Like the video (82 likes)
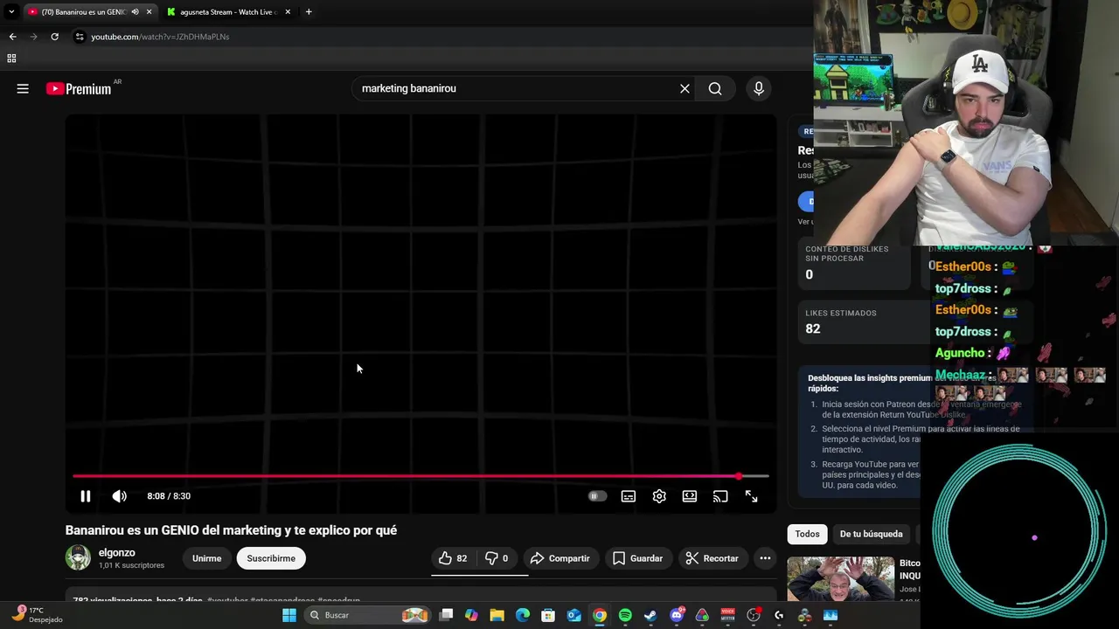Screen dimensions: 1119x629 tap(453, 558)
